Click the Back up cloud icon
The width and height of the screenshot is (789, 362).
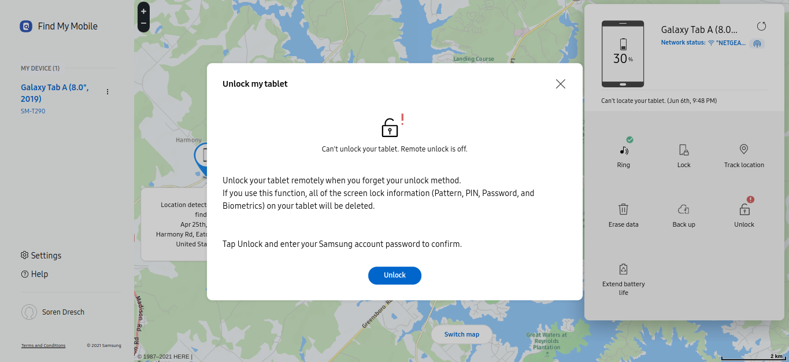[684, 209]
